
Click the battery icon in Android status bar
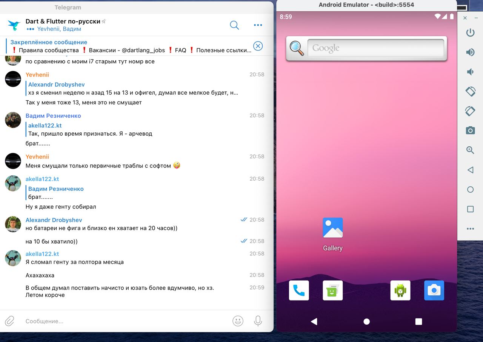(452, 16)
